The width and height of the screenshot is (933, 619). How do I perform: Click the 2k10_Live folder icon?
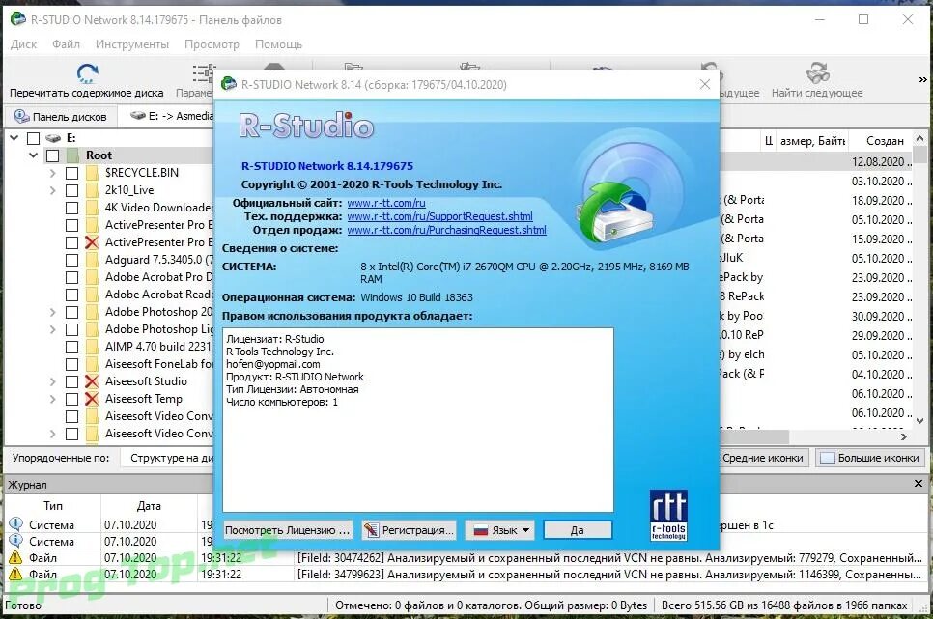tap(92, 190)
